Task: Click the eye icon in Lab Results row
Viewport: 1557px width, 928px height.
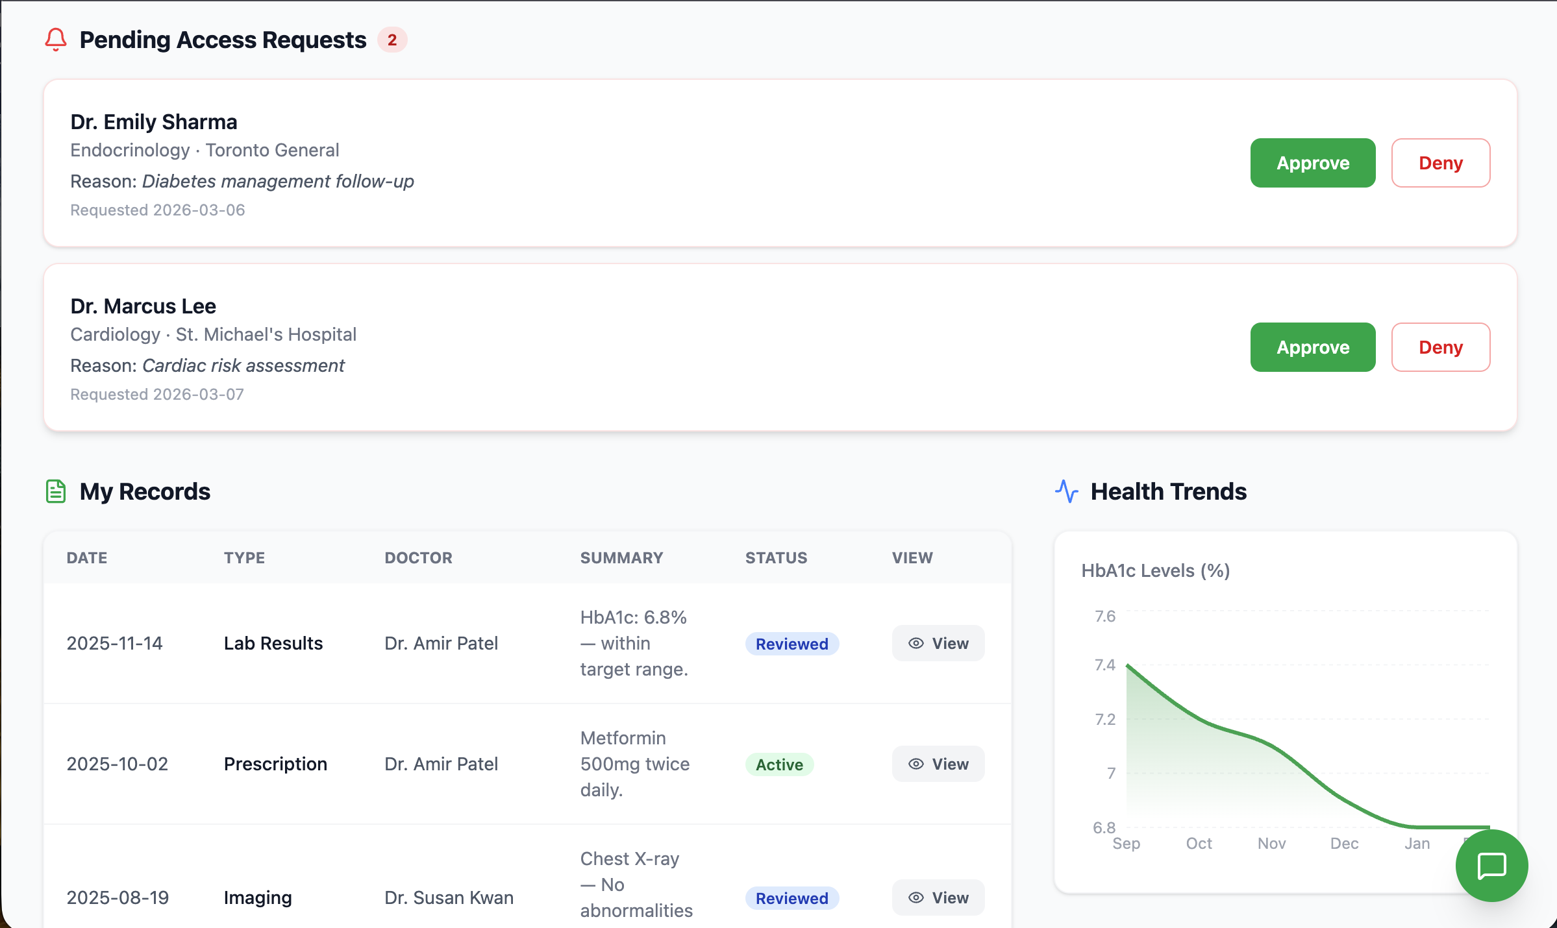Action: pyautogui.click(x=916, y=643)
